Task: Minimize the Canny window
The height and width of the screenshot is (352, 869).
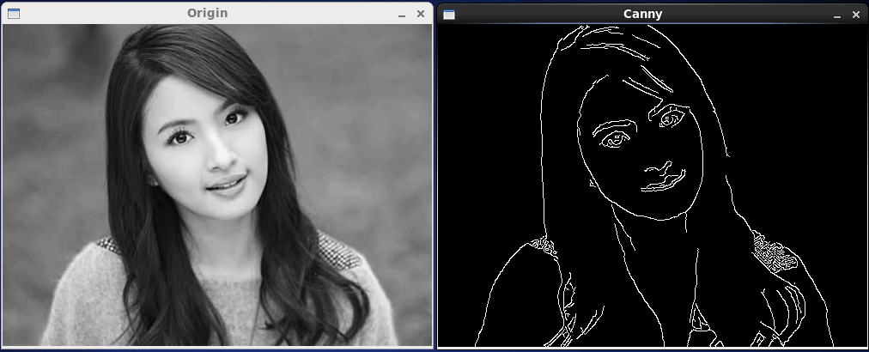Action: [836, 15]
